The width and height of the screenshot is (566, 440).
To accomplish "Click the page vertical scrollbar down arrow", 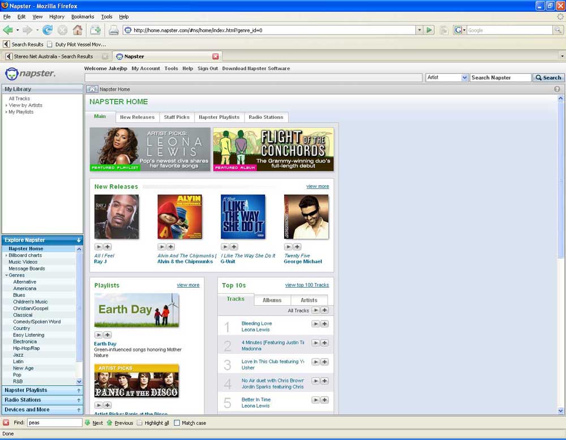I will click(560, 411).
